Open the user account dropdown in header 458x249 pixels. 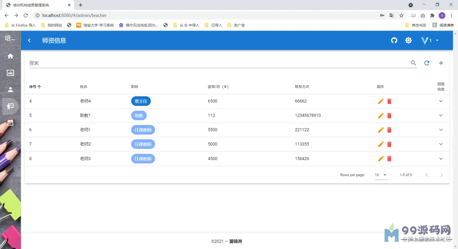tap(430, 40)
